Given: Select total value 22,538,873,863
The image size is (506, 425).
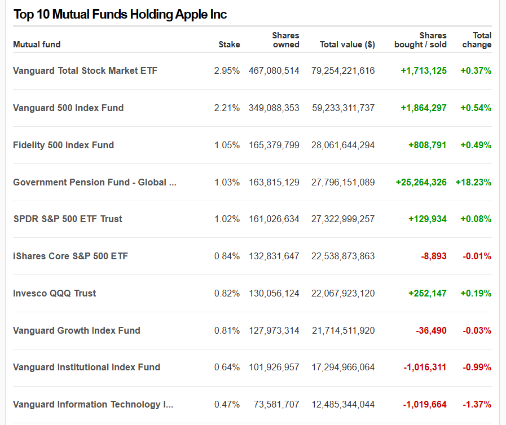Looking at the screenshot, I should click(343, 256).
